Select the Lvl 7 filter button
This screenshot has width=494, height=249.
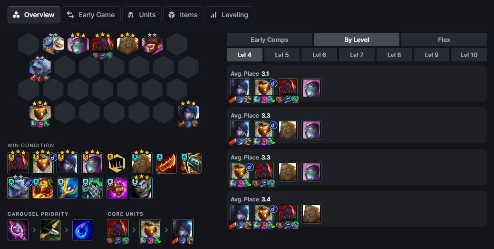click(x=357, y=55)
